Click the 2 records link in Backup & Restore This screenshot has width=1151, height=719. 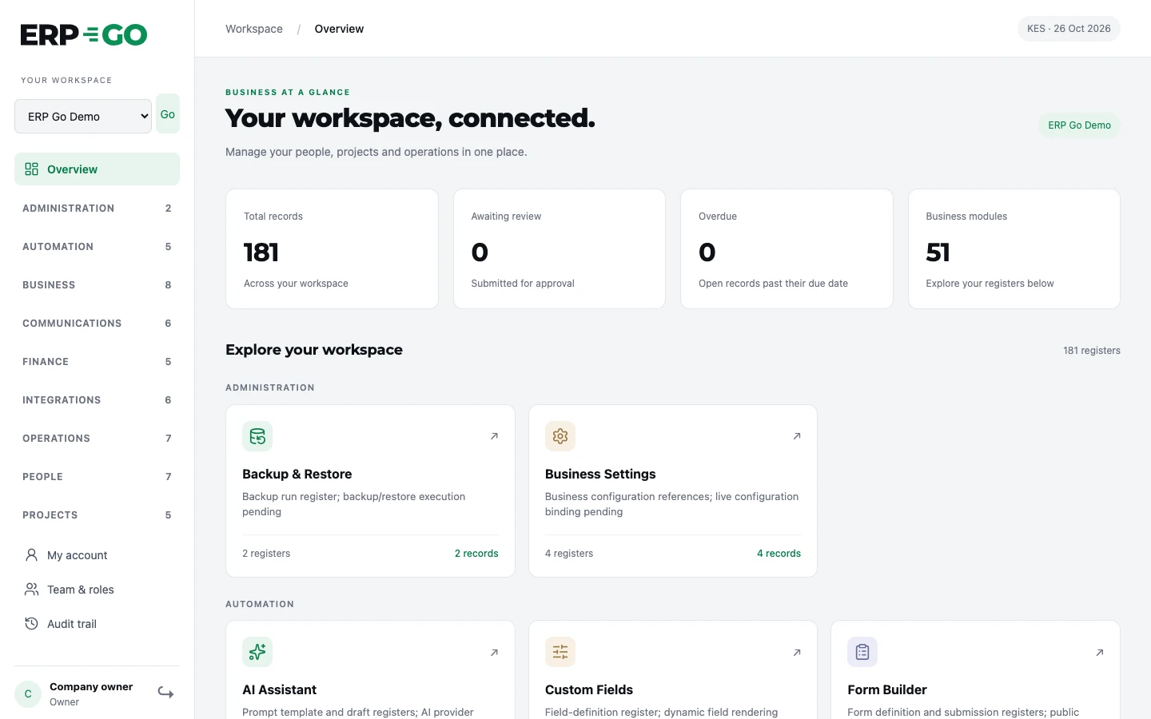point(476,554)
